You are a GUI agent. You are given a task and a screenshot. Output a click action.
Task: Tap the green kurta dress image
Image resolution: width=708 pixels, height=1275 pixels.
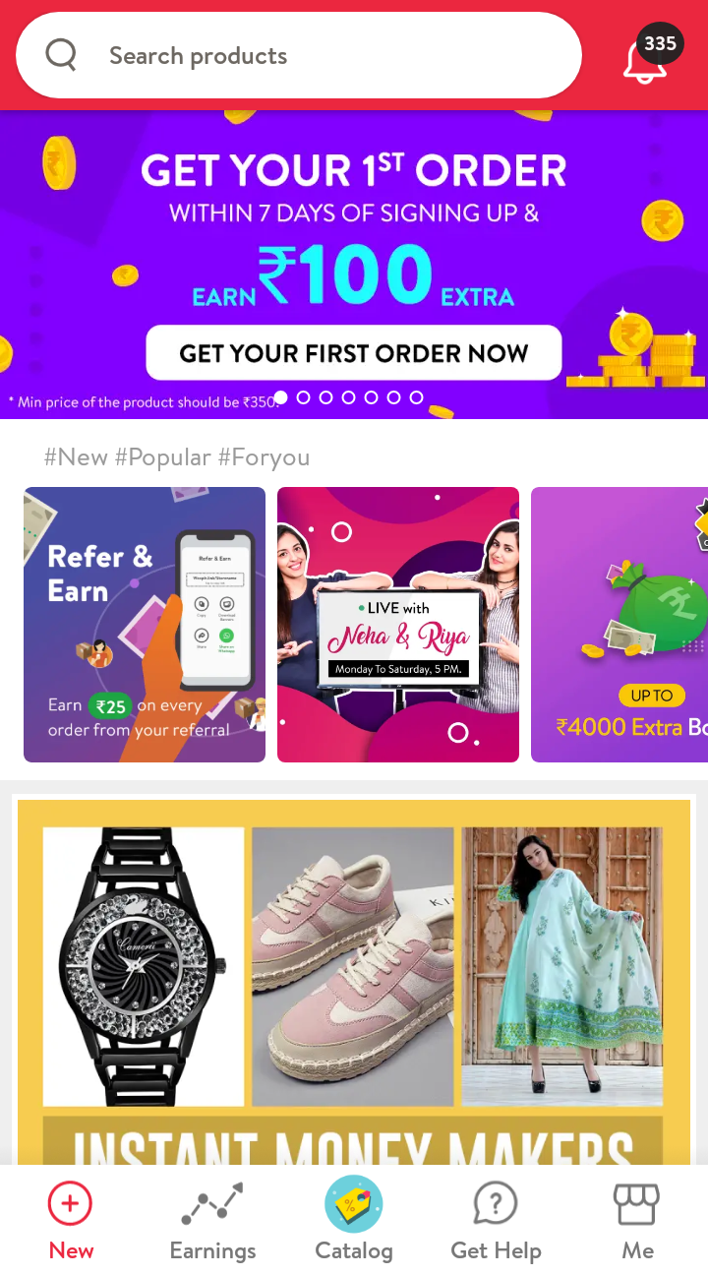tap(562, 966)
